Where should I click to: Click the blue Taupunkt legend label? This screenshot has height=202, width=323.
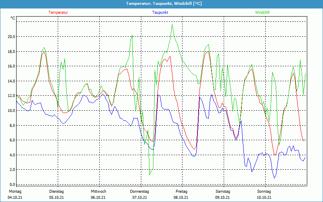click(x=160, y=13)
